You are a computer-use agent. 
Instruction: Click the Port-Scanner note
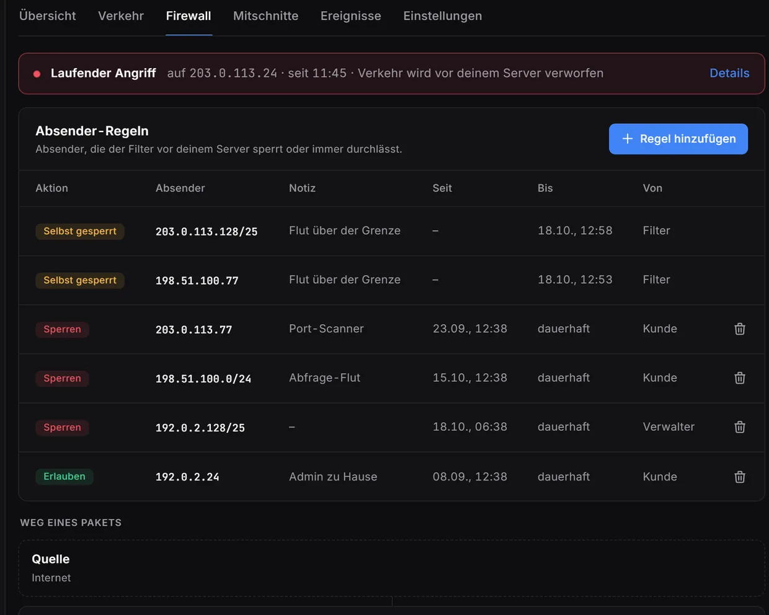(326, 329)
